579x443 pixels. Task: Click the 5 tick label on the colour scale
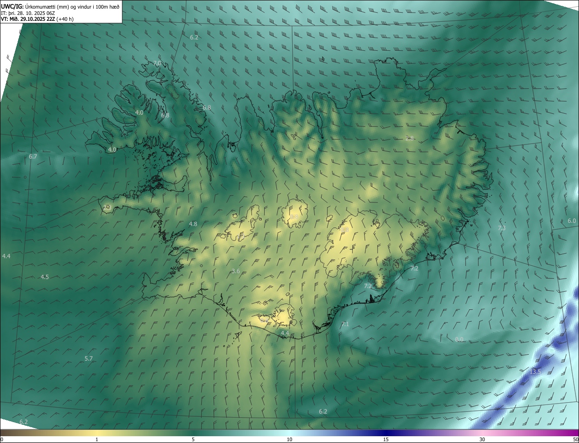193,439
